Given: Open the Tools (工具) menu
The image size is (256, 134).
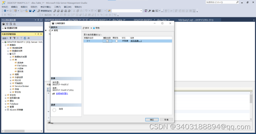Looking at the screenshot, I should 57,7.
